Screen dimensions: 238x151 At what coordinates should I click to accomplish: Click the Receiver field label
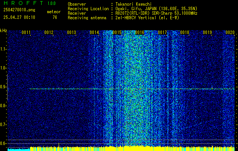77,13
